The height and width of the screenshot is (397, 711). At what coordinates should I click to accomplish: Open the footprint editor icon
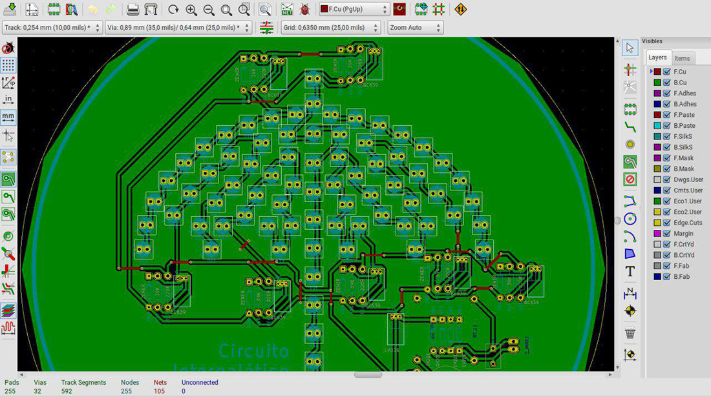click(x=54, y=9)
